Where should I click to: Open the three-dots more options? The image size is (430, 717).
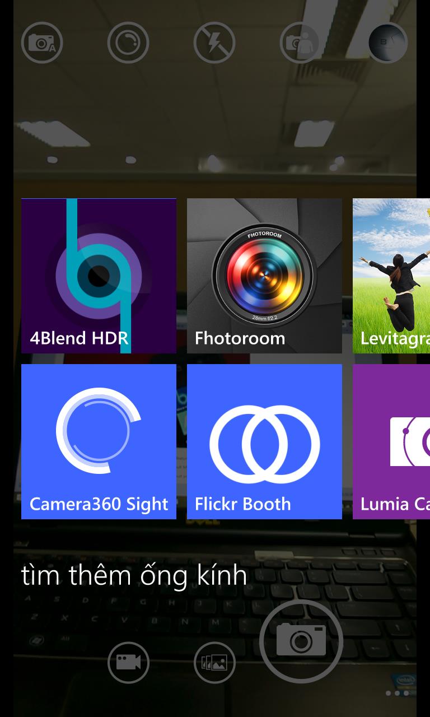(397, 693)
